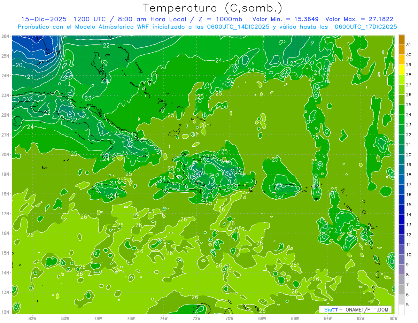Click the color bar legend value 27
Image resolution: width=418 pixels, height=323 pixels.
pyautogui.click(x=409, y=85)
